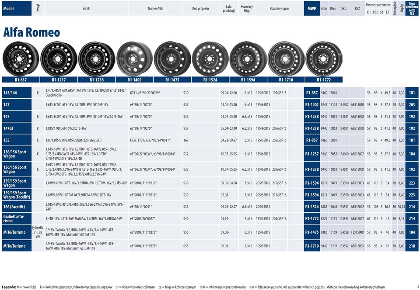
Task: Click production years 04.92-09.97
Action: click(229, 140)
